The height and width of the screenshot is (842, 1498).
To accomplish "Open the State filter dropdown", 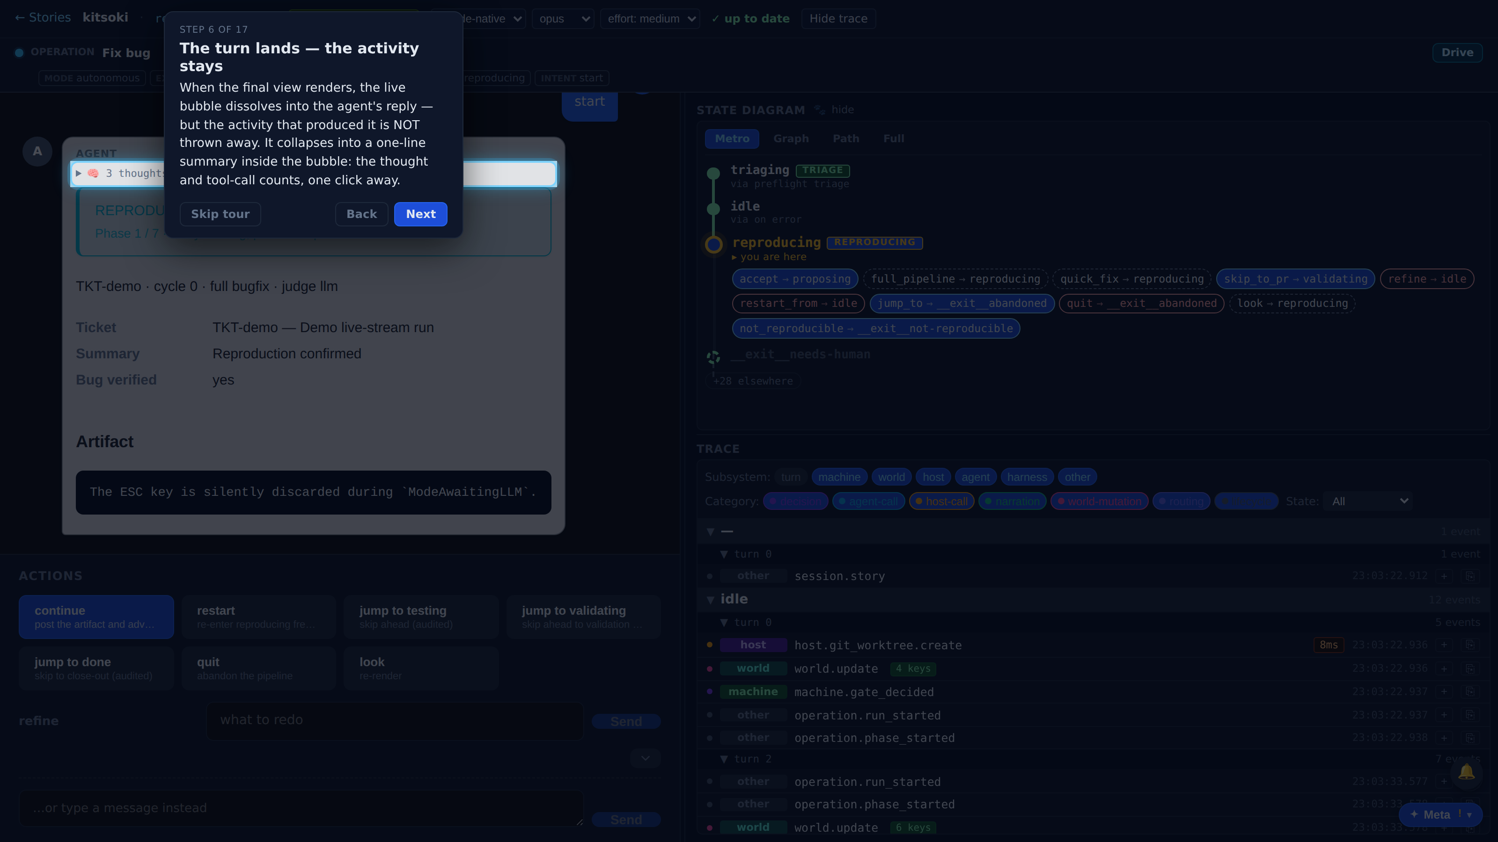I will click(1368, 501).
